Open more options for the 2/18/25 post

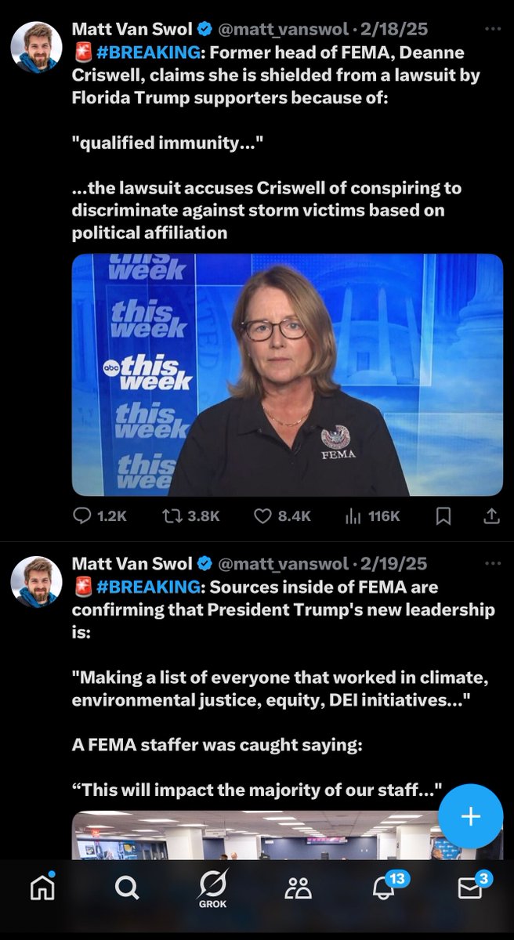pos(492,29)
